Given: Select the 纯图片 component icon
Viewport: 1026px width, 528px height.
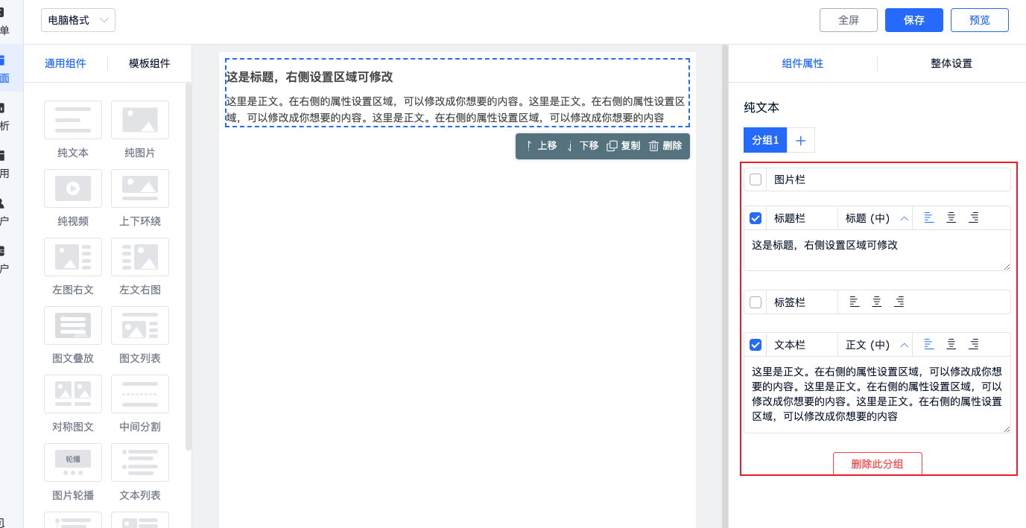Looking at the screenshot, I should click(140, 120).
